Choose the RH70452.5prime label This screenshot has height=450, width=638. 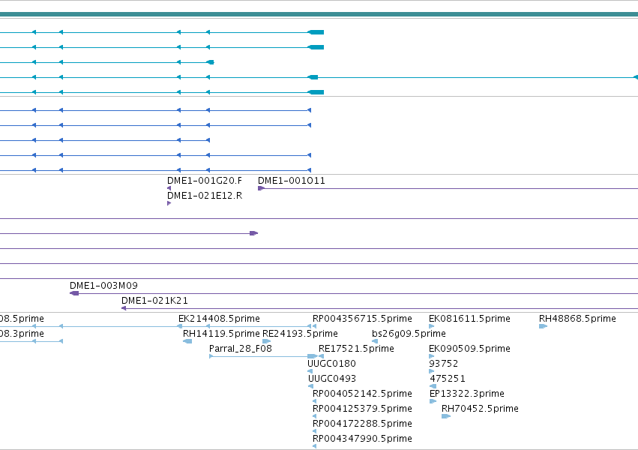(480, 409)
